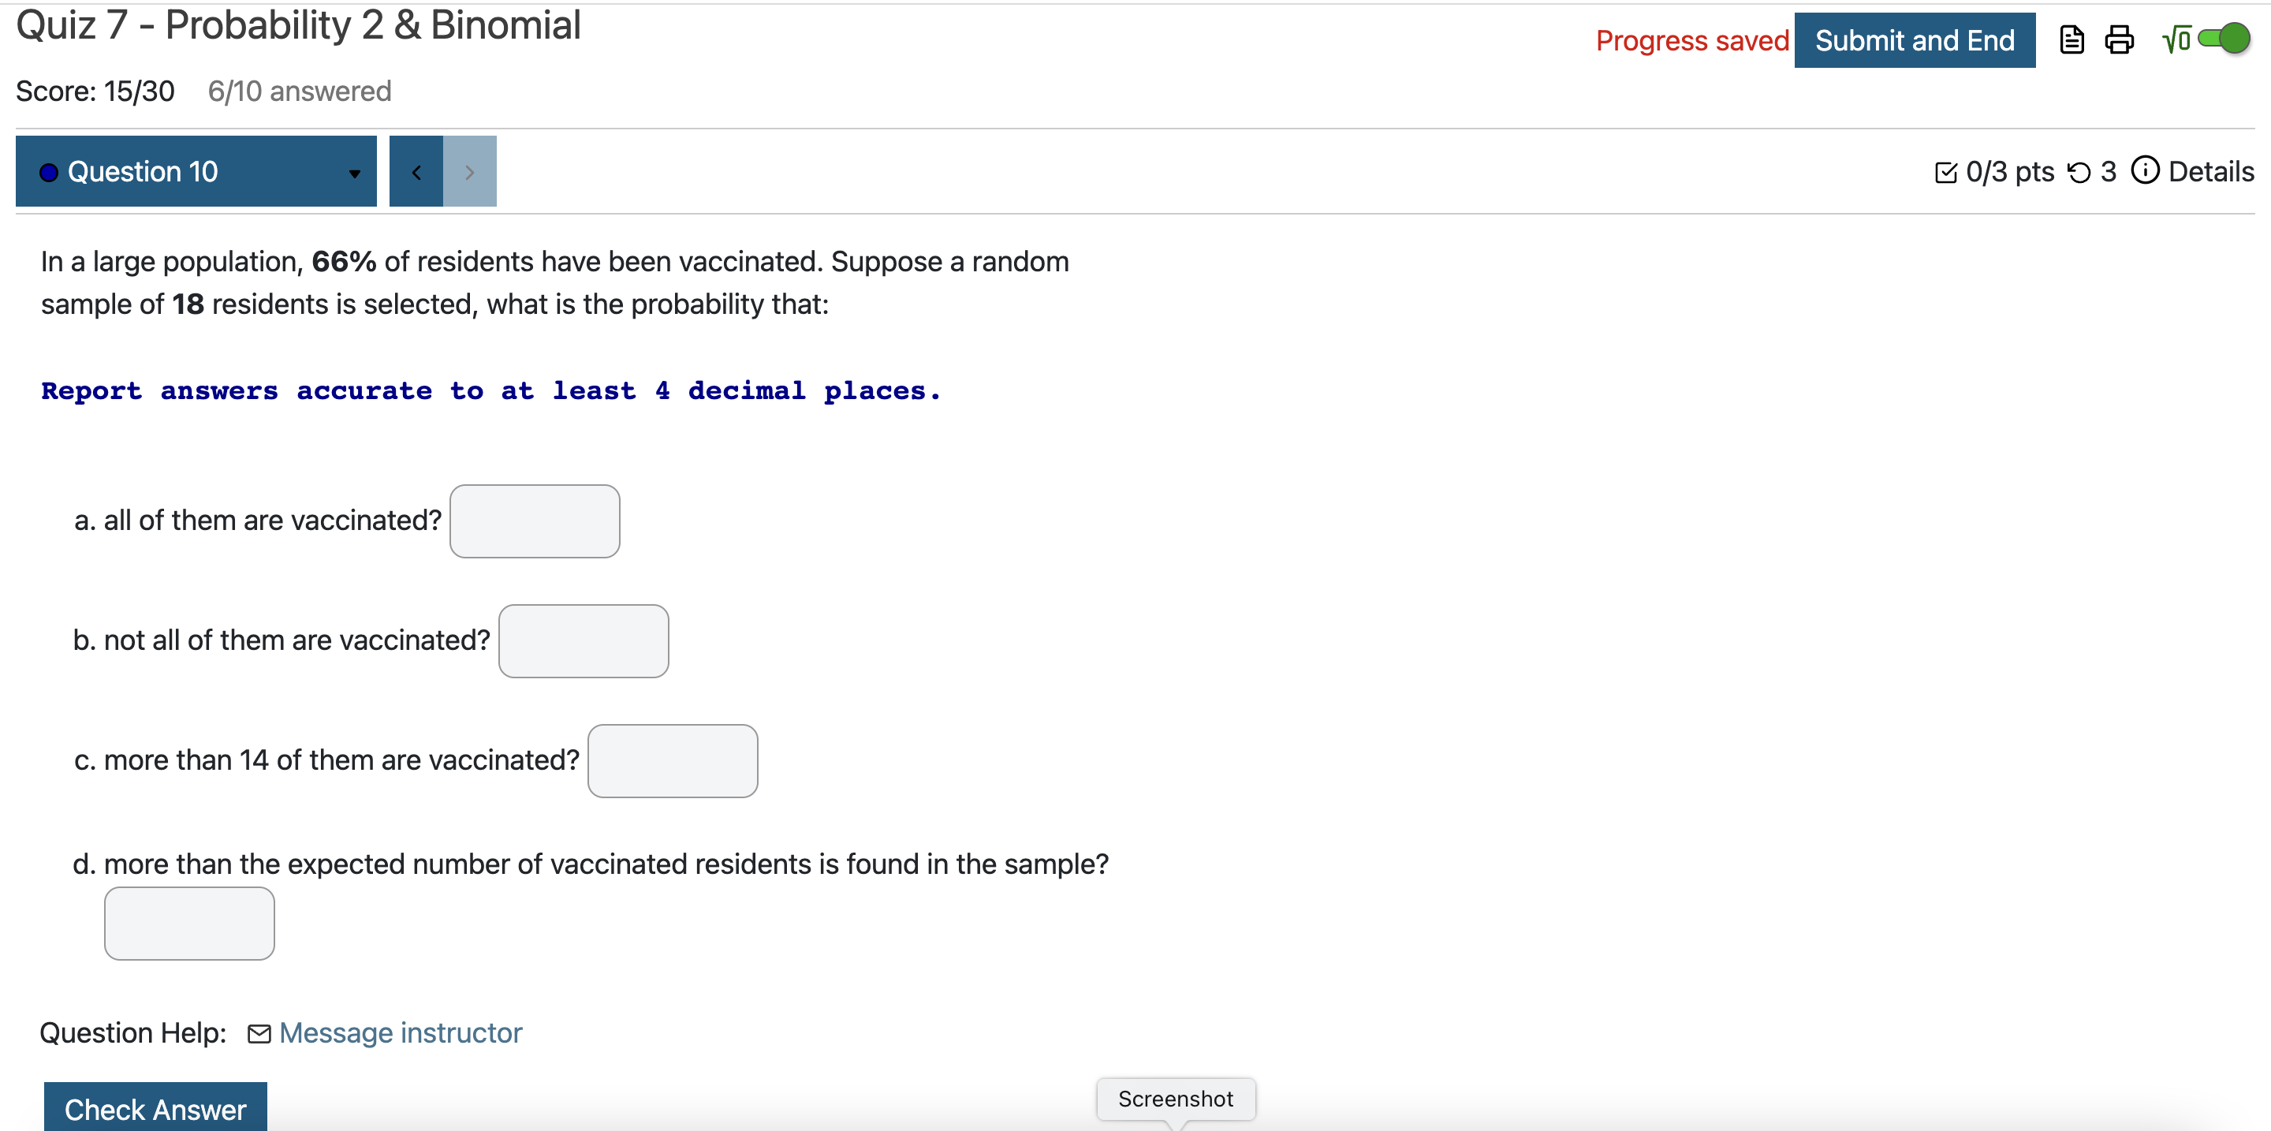Image resolution: width=2271 pixels, height=1131 pixels.
Task: Click the √0 math editor icon
Action: click(2176, 39)
